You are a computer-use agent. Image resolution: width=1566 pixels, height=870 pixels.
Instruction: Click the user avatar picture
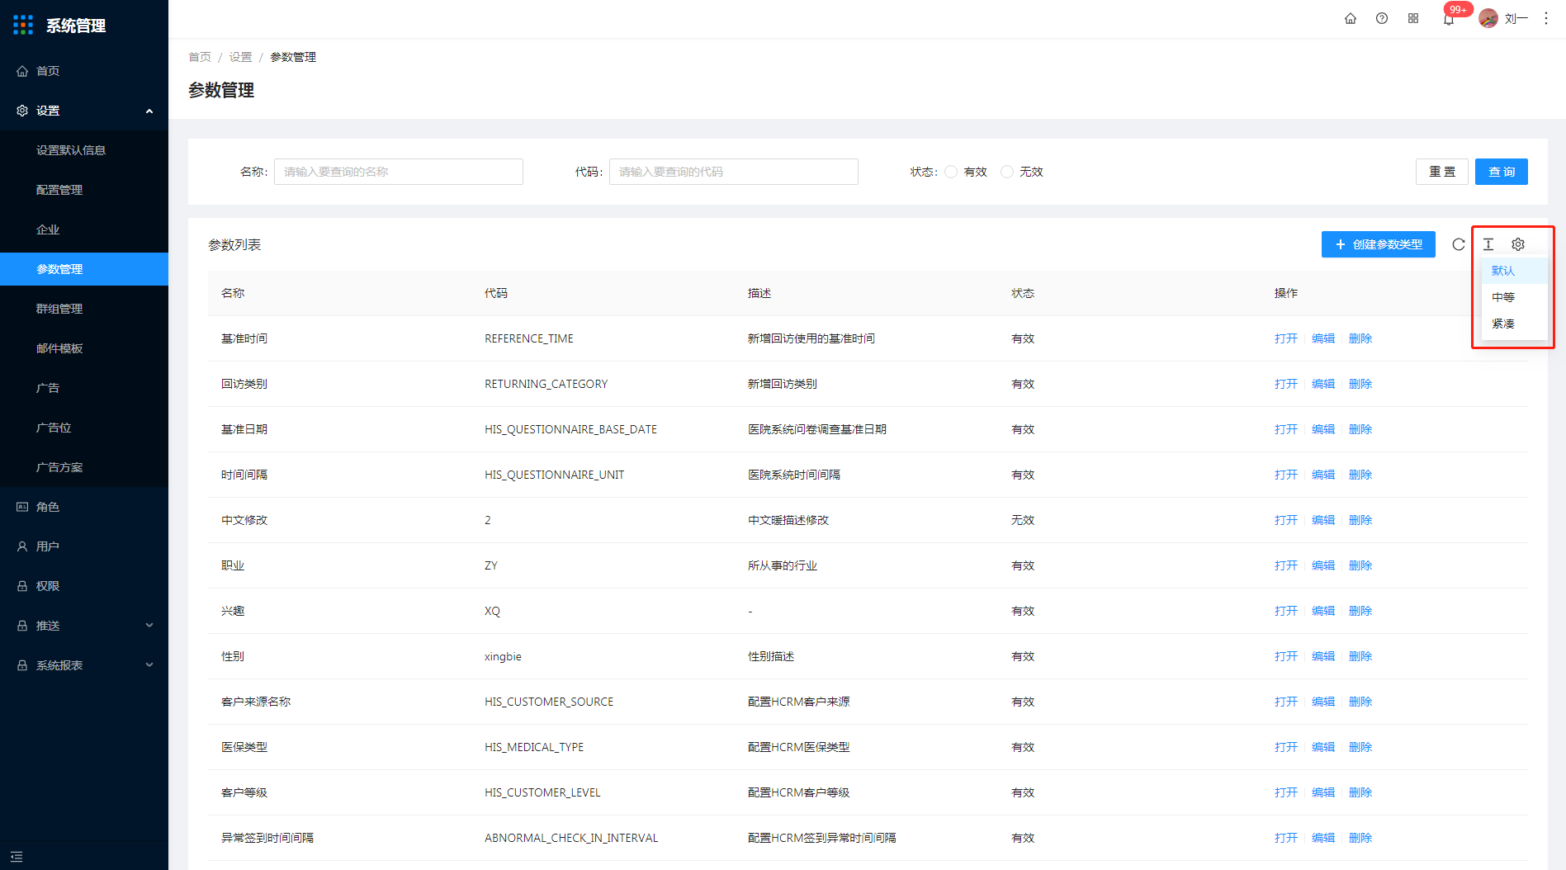(1488, 18)
